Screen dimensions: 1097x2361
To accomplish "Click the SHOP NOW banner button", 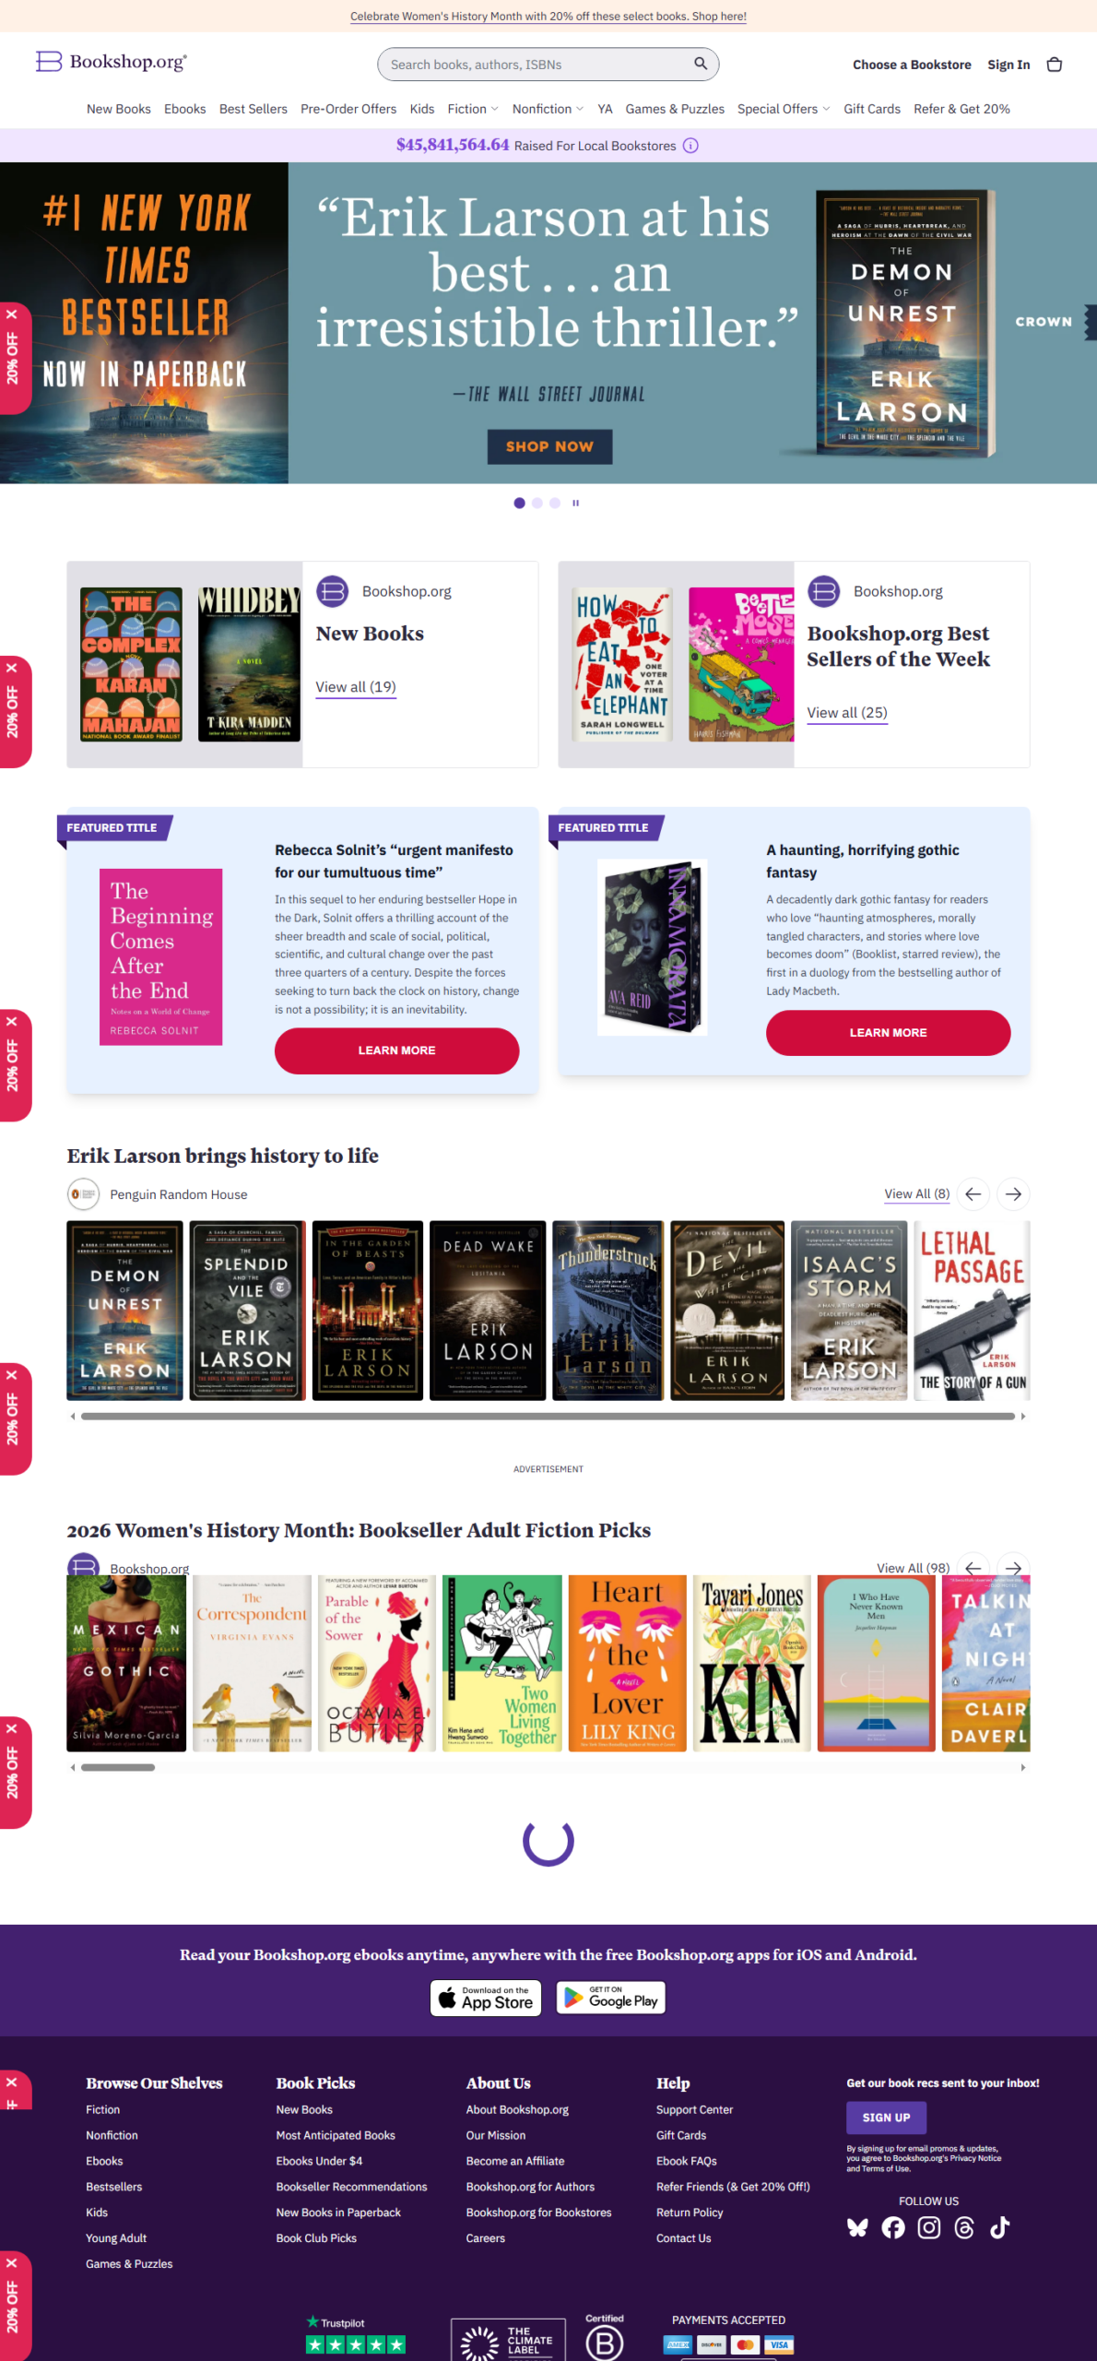I will [549, 446].
